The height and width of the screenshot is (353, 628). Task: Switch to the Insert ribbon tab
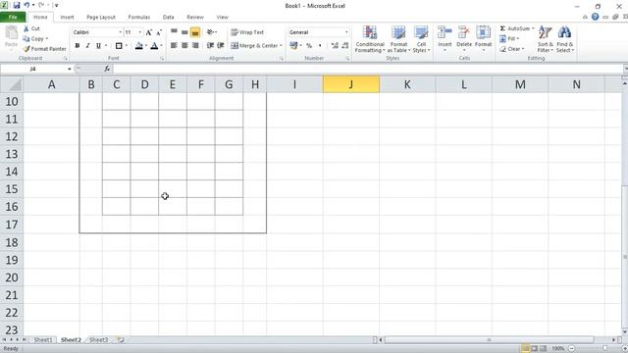(x=67, y=18)
